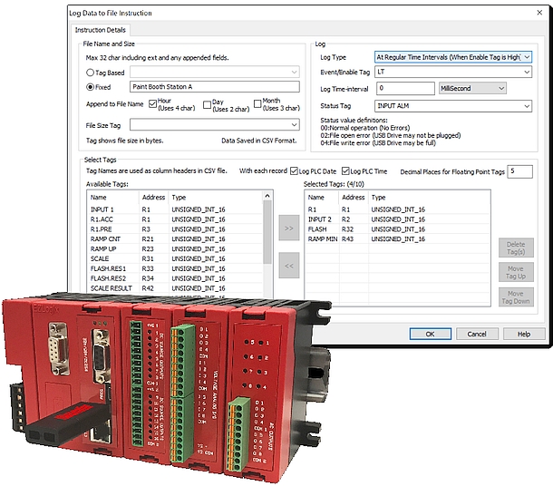Viewport: 553px width, 486px height.
Task: Toggle the Log PLC Time checkbox
Action: click(344, 170)
